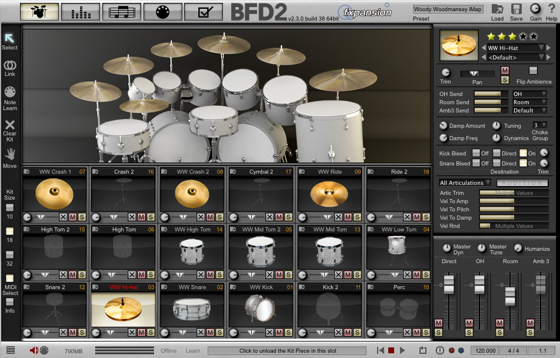Screen dimensions: 560x358
Task: Solo the selected kit piece in inspector
Action: coord(505,79)
